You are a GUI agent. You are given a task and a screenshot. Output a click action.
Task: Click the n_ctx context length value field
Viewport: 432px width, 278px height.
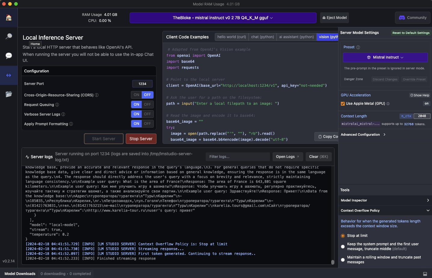[422, 116]
